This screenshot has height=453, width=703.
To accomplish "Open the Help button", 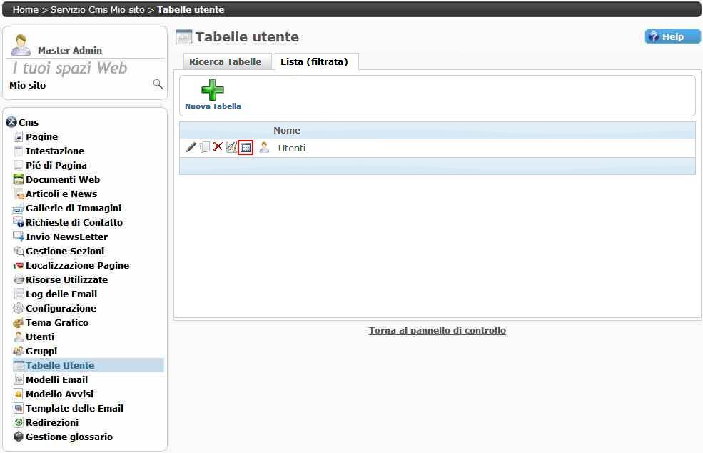I will (672, 36).
